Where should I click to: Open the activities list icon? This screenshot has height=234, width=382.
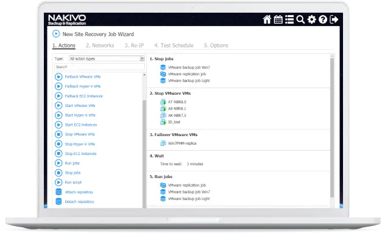coord(289,19)
